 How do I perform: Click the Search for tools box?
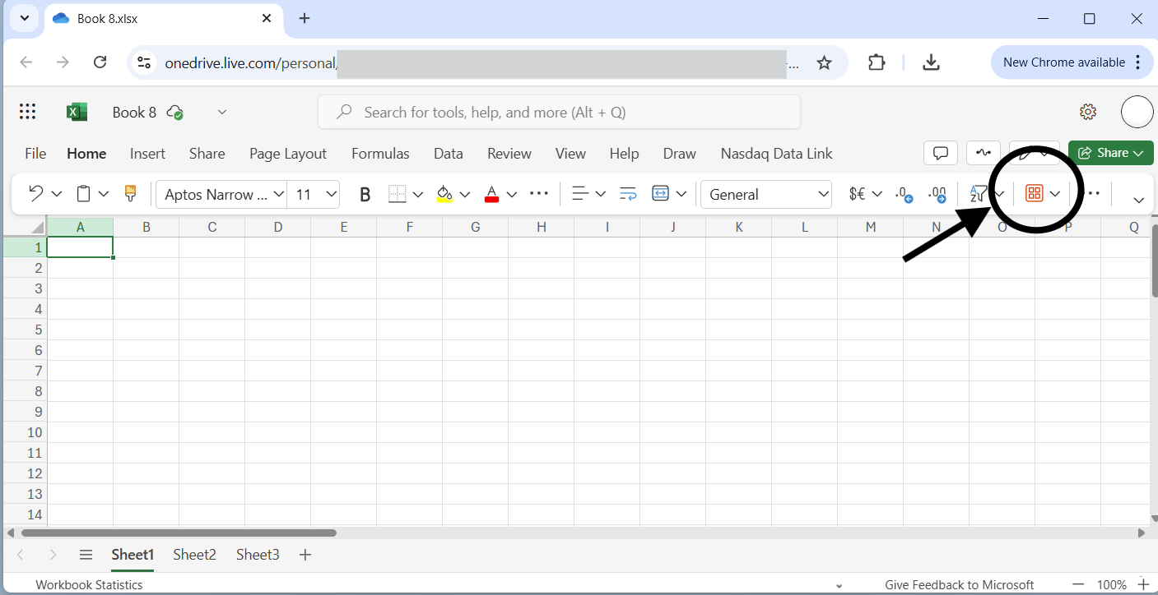coord(559,112)
